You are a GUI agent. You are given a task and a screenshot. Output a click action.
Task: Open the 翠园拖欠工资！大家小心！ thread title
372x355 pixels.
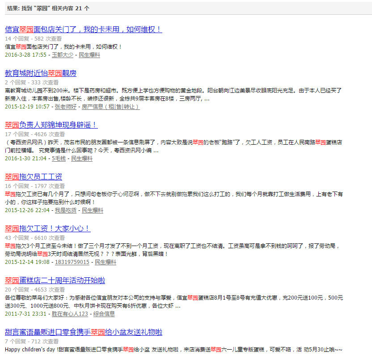click(48, 229)
